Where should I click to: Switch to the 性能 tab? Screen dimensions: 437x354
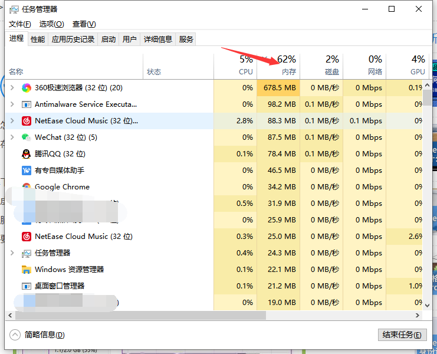click(x=38, y=39)
